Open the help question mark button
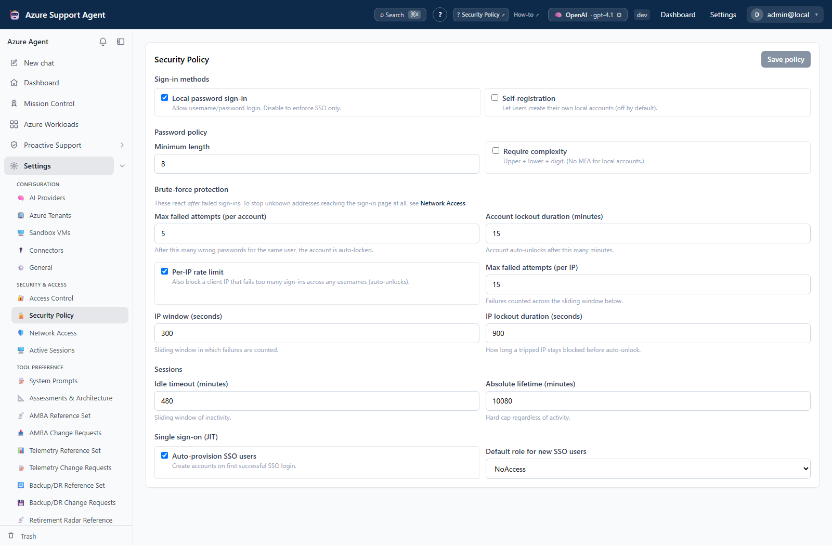 tap(440, 15)
